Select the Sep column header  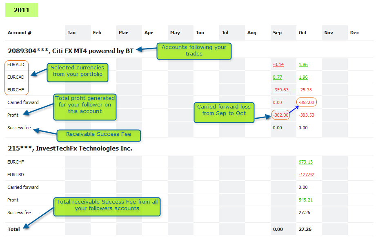277,33
